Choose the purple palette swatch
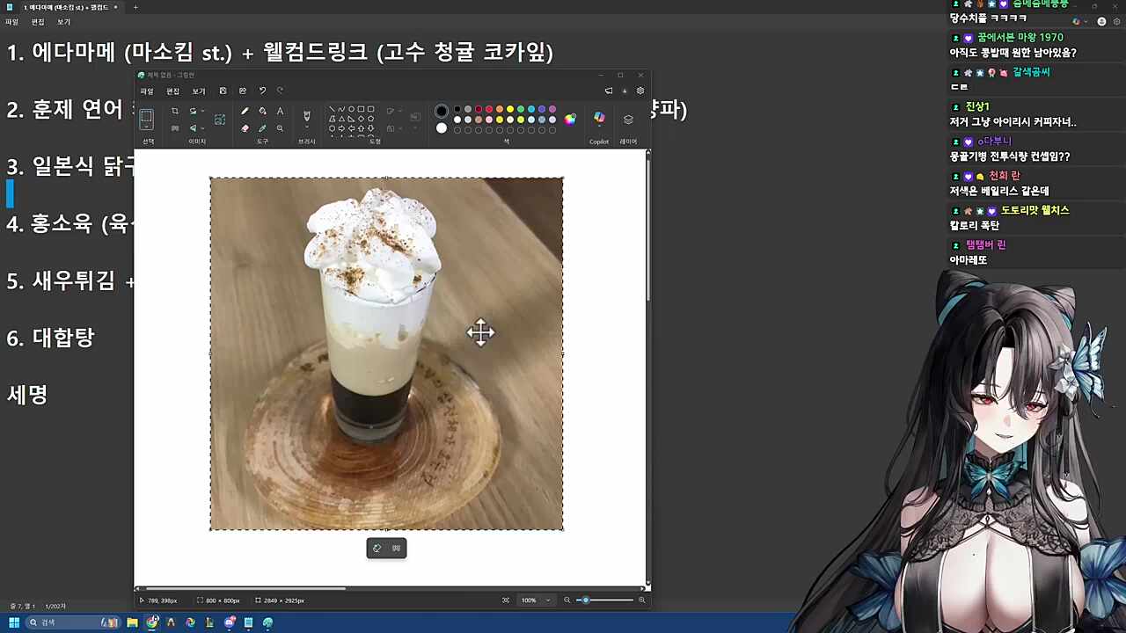The image size is (1126, 633). [x=552, y=109]
